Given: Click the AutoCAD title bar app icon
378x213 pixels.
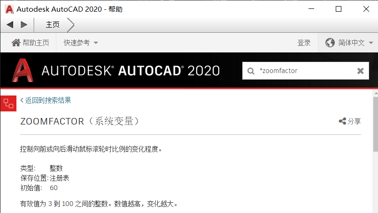Looking at the screenshot, I should point(9,9).
